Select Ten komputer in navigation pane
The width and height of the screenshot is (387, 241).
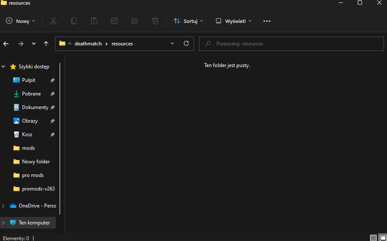34,223
